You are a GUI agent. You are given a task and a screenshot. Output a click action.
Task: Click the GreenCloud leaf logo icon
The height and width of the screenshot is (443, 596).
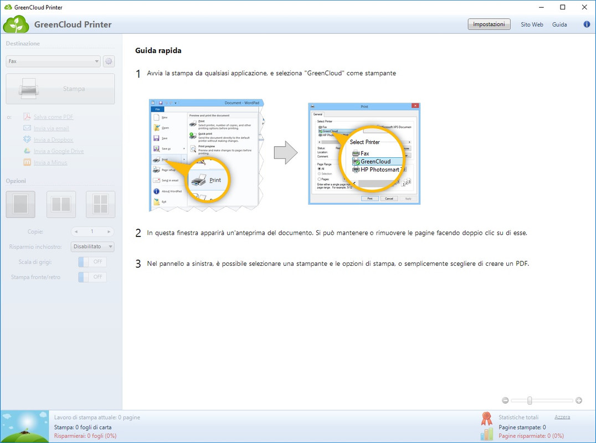(x=16, y=24)
